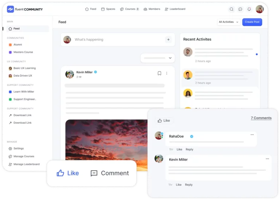Viewport: 280px width, 206px height.
Task: Open the 7 Comments link
Action: pos(261,118)
